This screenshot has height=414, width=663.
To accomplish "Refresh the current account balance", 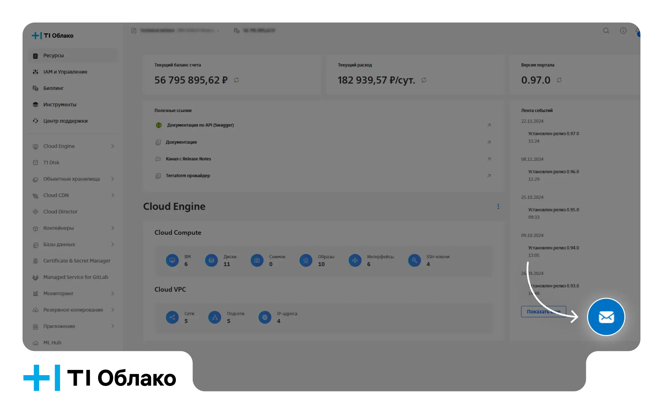I will (x=236, y=80).
